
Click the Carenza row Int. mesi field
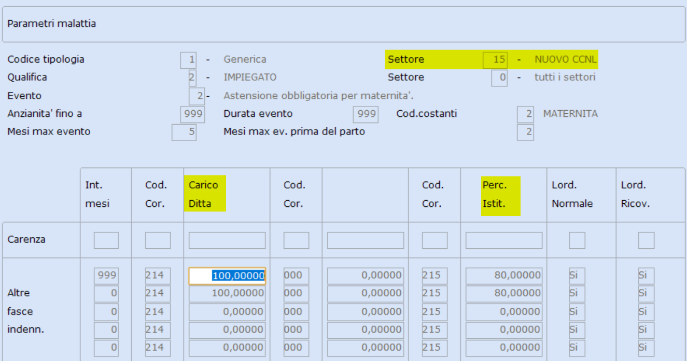[x=106, y=240]
